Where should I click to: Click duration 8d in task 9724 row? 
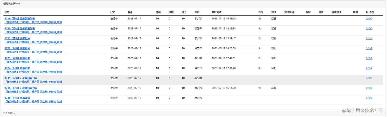pyautogui.click(x=260, y=68)
